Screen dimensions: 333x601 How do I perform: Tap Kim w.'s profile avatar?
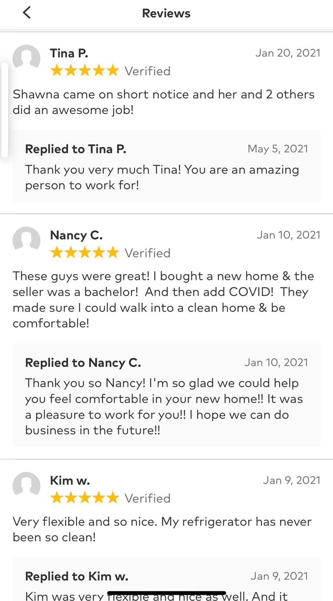(26, 486)
